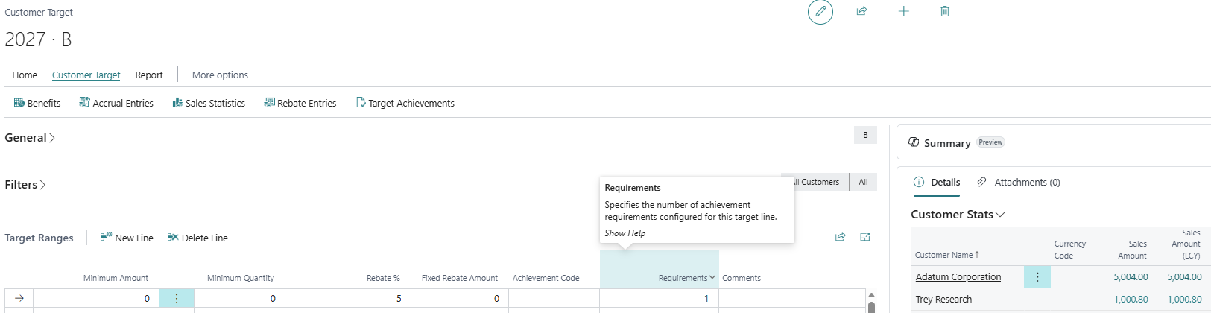1211x313 pixels.
Task: Click the plus icon to create new
Action: [x=903, y=11]
